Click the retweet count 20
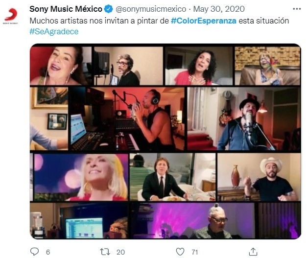The image size is (307, 258). pyautogui.click(x=120, y=252)
